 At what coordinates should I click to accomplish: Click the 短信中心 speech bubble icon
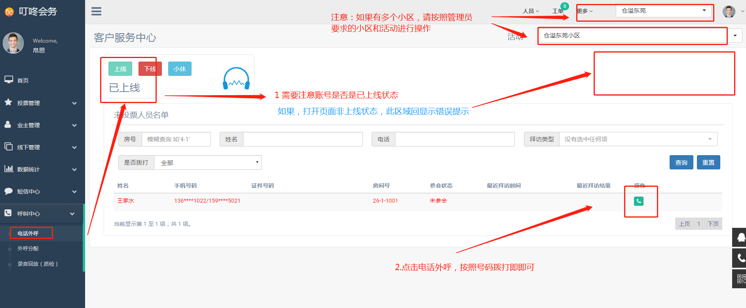pos(8,191)
